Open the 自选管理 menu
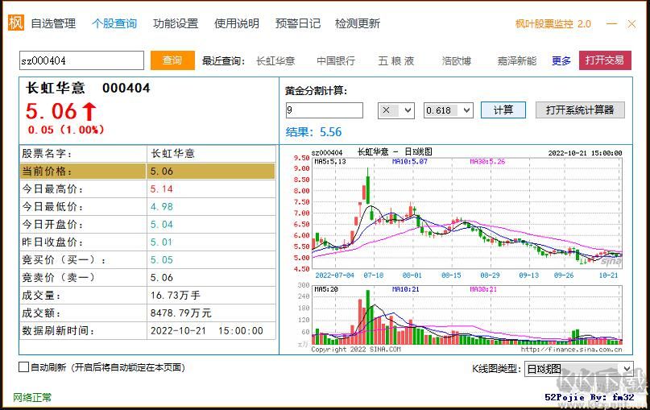Image resolution: width=650 pixels, height=410 pixels. (x=53, y=23)
